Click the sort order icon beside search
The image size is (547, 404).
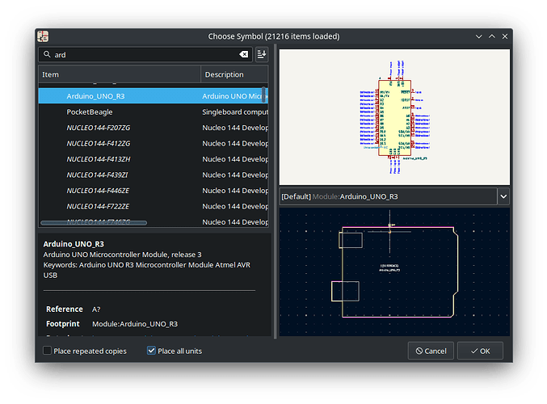(262, 54)
